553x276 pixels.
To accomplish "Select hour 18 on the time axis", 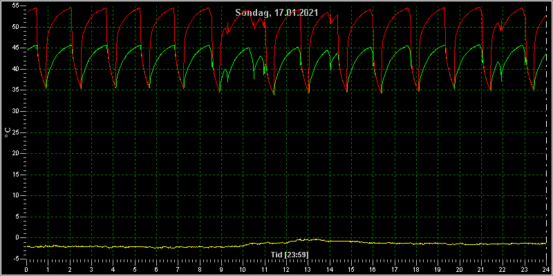I will [x=416, y=270].
